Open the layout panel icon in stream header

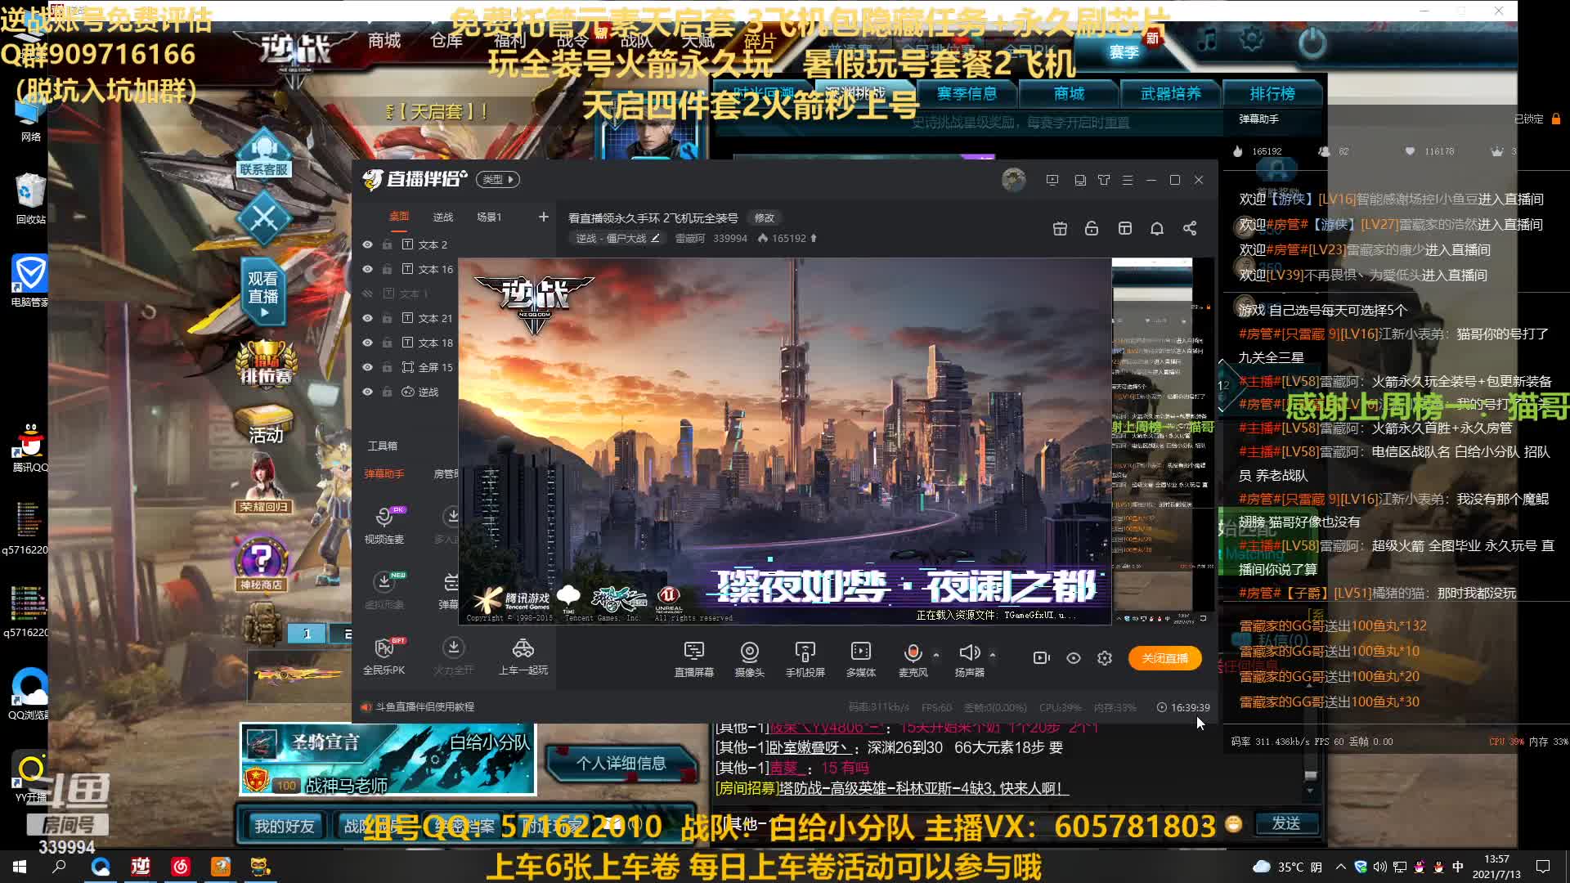(1125, 229)
